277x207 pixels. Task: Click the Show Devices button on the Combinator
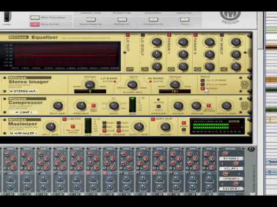pyautogui.click(x=35, y=24)
